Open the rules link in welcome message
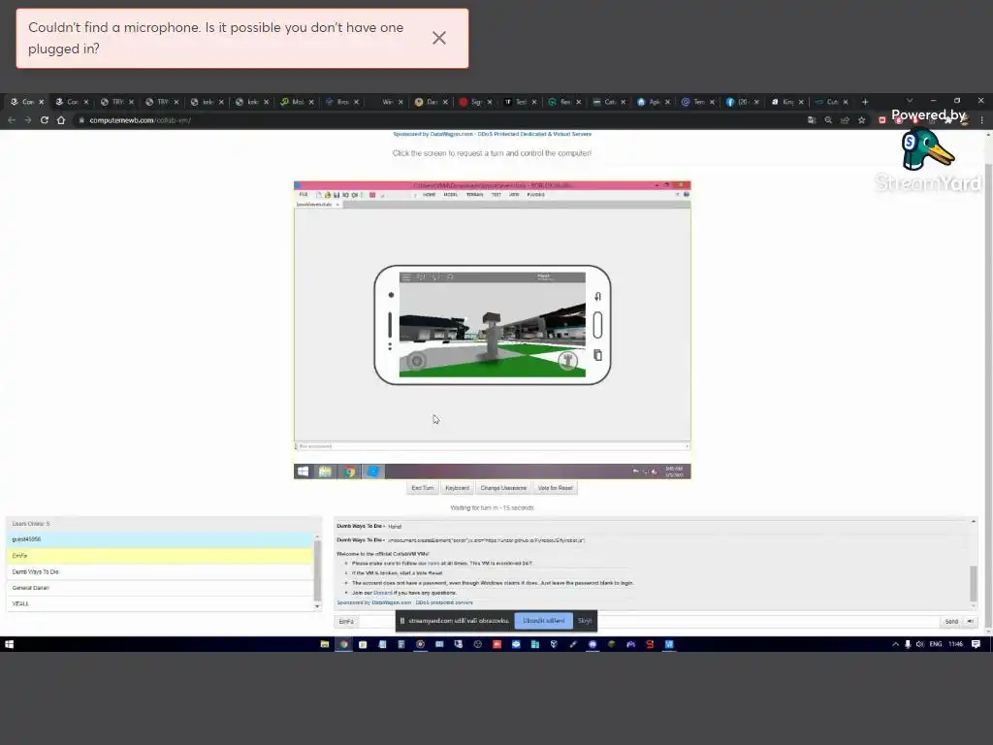Viewport: 993px width, 745px height. coord(433,563)
